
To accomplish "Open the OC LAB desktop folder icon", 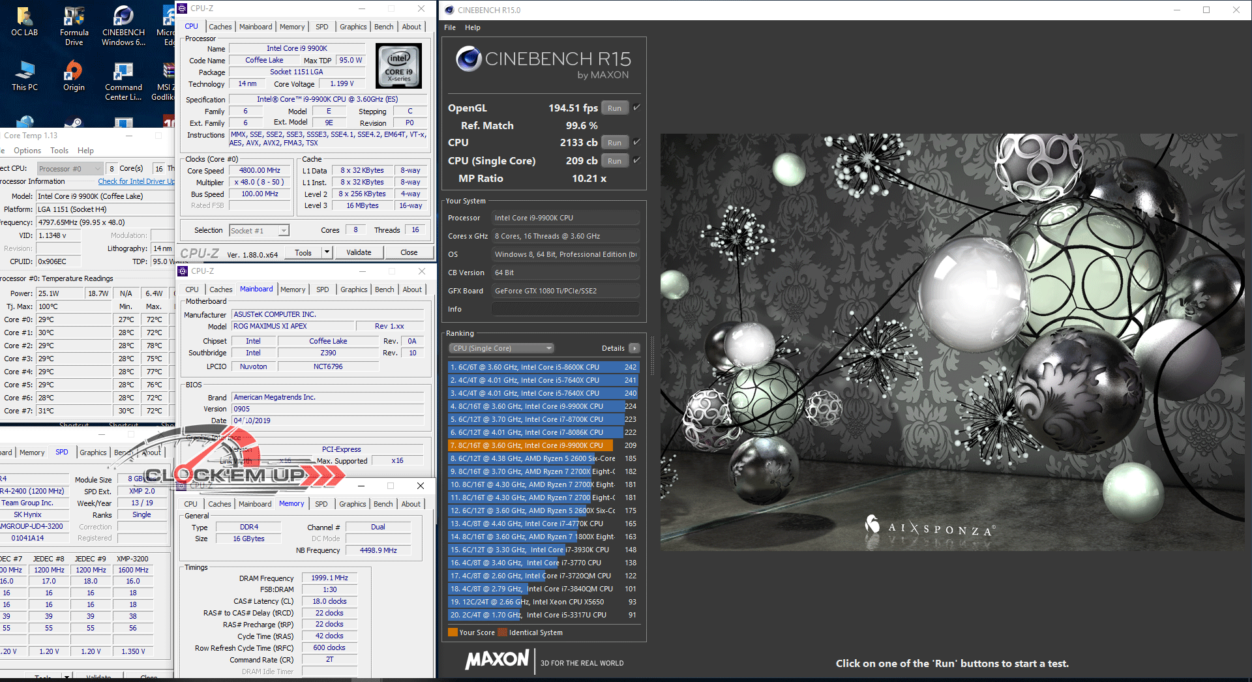I will (x=25, y=21).
